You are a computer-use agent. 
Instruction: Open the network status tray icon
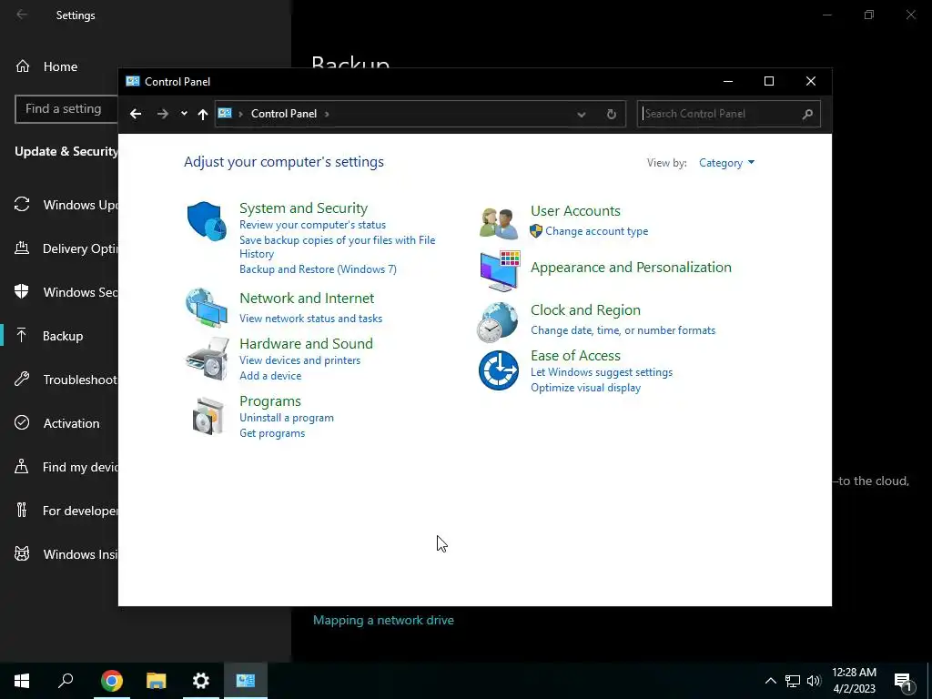click(793, 681)
